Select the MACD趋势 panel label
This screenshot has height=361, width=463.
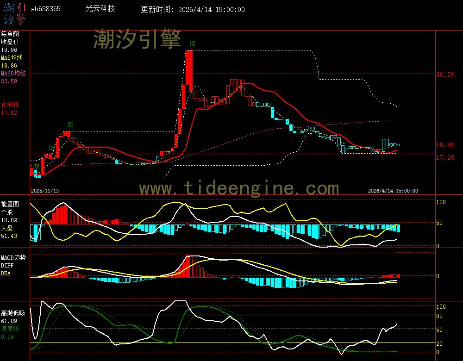13,257
